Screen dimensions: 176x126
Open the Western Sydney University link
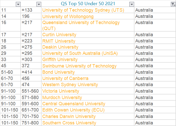pos(70,85)
